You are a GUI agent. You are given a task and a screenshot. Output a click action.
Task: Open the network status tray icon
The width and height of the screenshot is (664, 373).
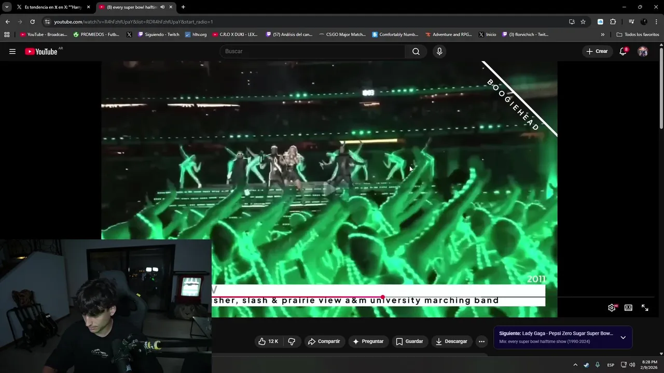coord(624,365)
